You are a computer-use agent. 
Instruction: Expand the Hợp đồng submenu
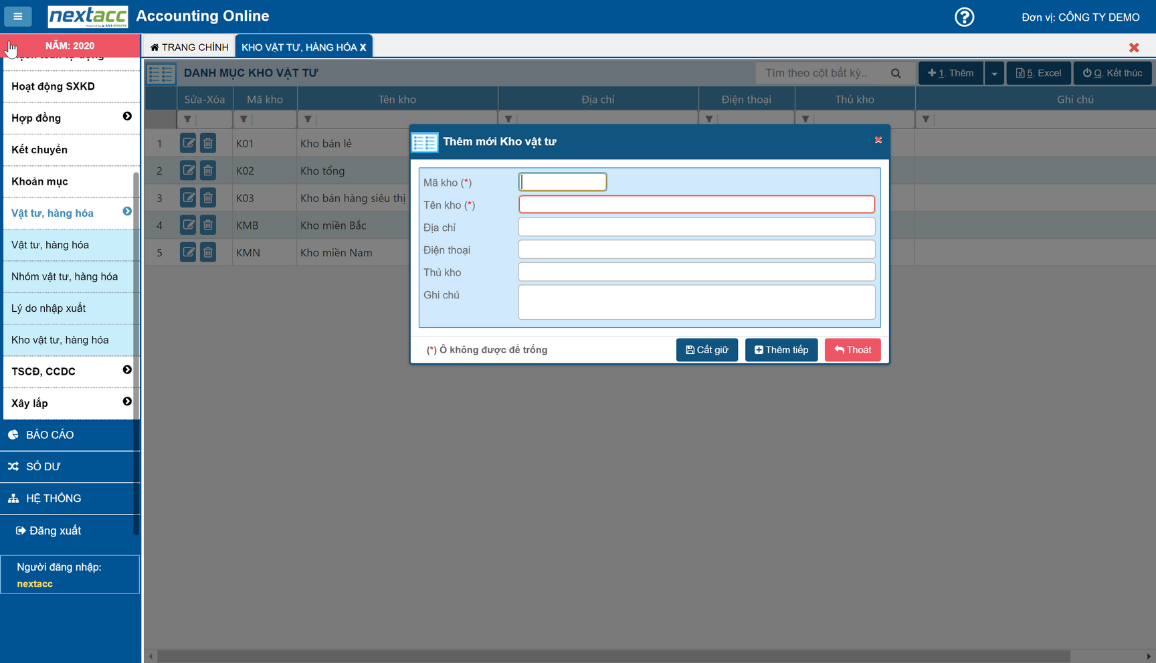click(127, 116)
